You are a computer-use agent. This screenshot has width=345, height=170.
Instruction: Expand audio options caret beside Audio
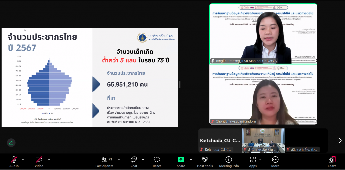[23, 159]
